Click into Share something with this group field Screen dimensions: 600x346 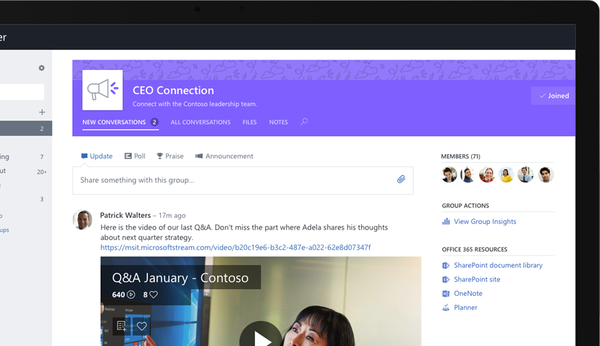233,180
